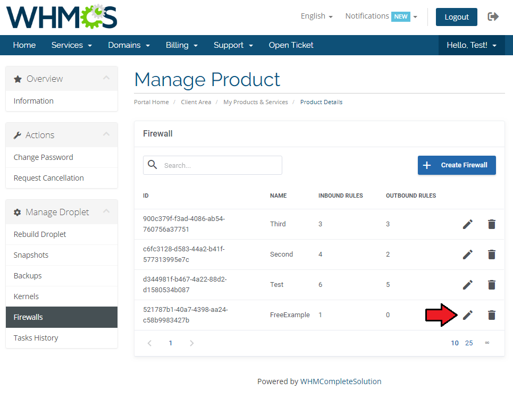Image resolution: width=513 pixels, height=399 pixels.
Task: Sort by NAME column header
Action: (278, 196)
